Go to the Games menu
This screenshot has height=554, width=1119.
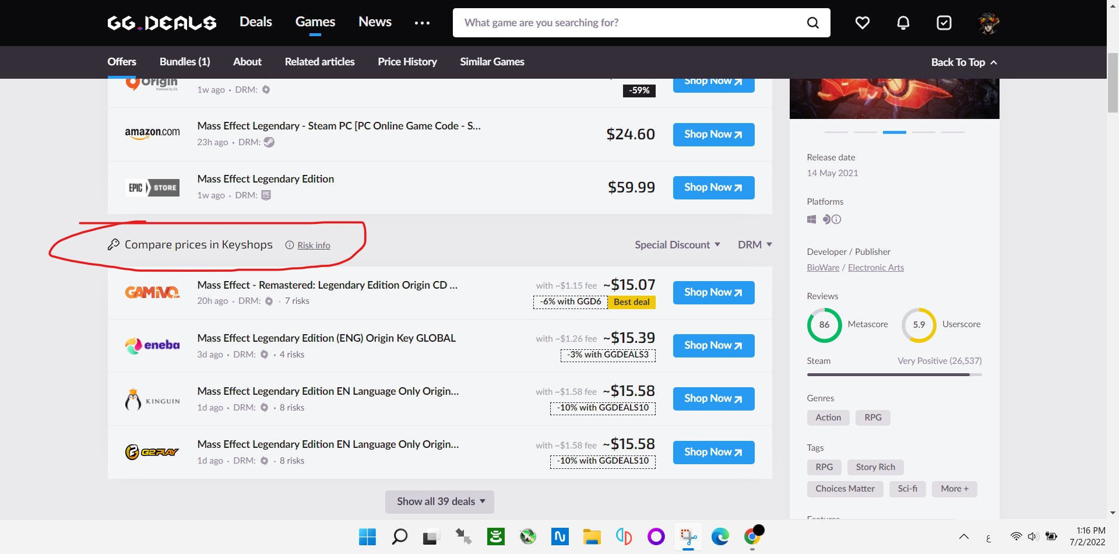(315, 22)
